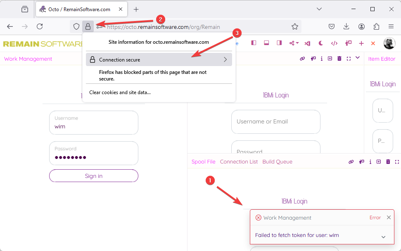Open a new browser tab
Screen dimensions: 401x251
click(136, 9)
